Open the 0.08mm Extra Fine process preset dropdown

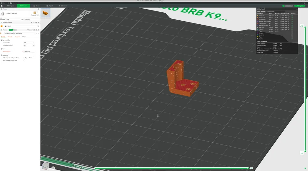tap(19, 33)
